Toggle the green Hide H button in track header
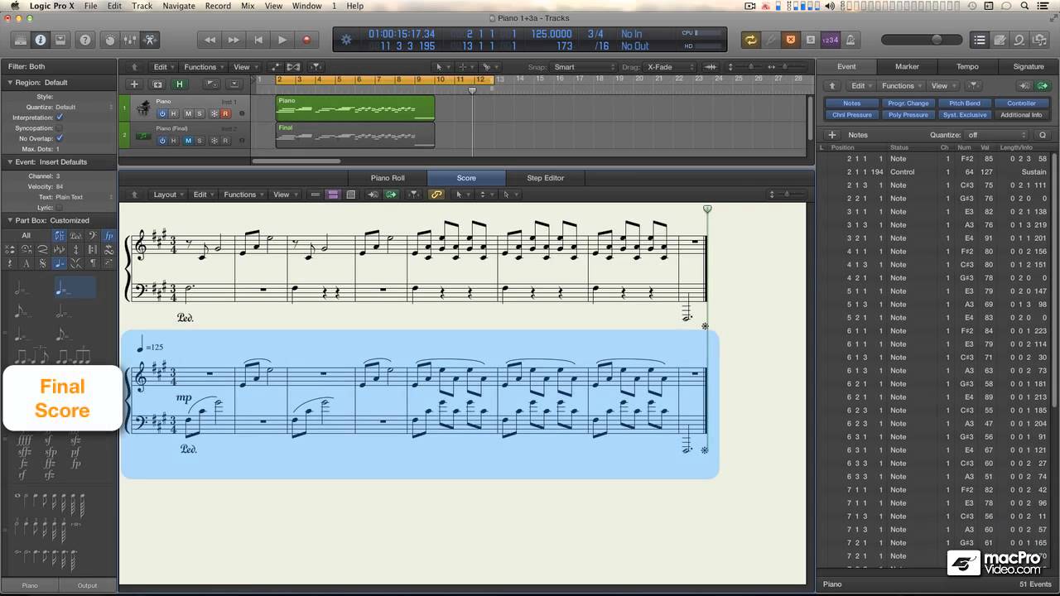The height and width of the screenshot is (596, 1060). [179, 84]
